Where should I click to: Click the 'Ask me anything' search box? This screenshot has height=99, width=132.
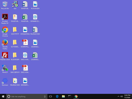click(x=27, y=96)
